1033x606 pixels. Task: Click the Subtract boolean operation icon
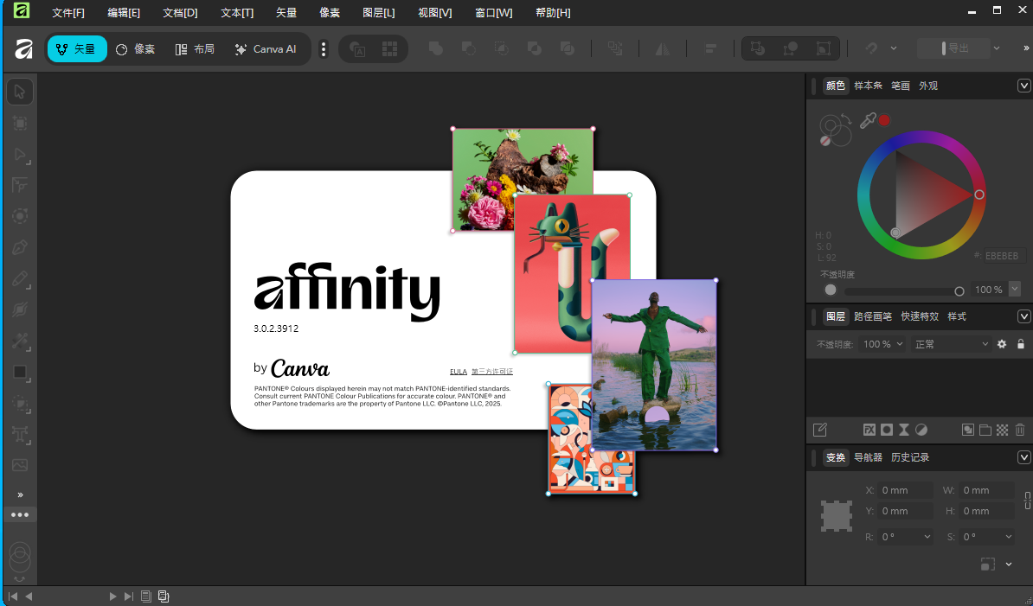(468, 48)
